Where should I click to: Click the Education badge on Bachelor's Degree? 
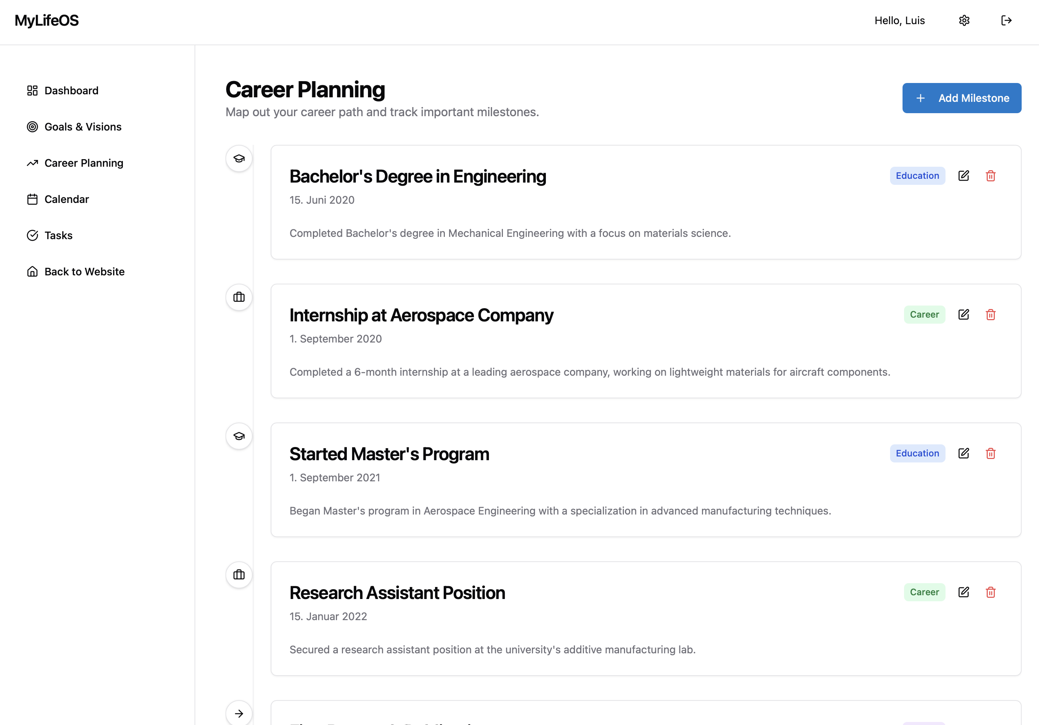(x=917, y=176)
